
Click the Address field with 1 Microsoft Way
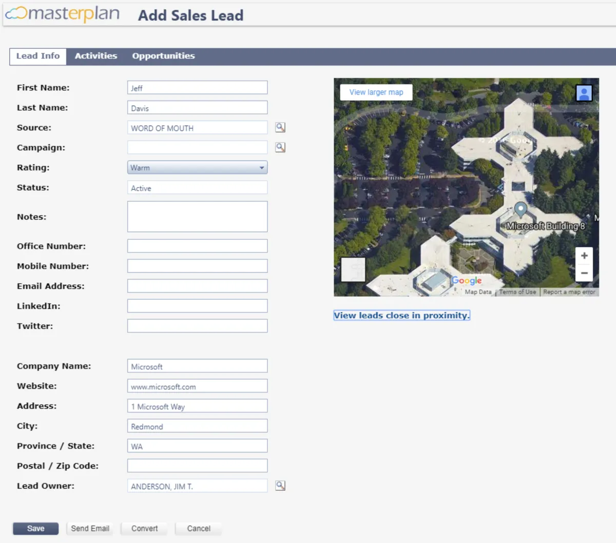(x=197, y=406)
